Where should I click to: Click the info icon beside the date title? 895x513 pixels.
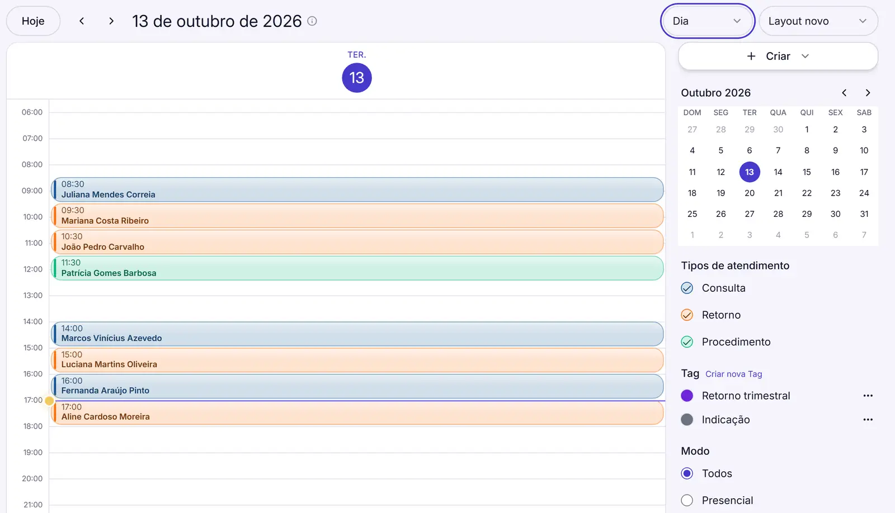point(312,21)
